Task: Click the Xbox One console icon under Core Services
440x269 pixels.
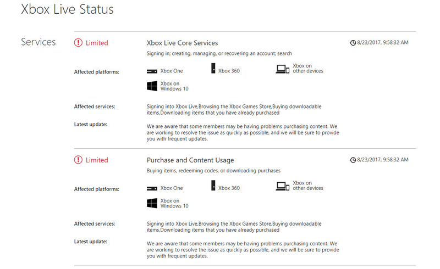Action: coord(152,71)
